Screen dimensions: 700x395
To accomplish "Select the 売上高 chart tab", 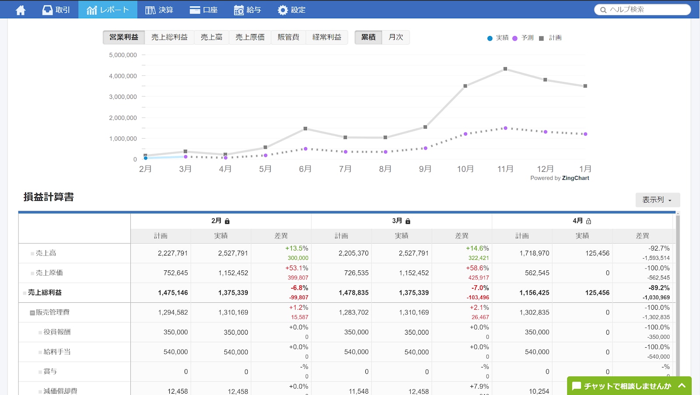I will tap(211, 37).
